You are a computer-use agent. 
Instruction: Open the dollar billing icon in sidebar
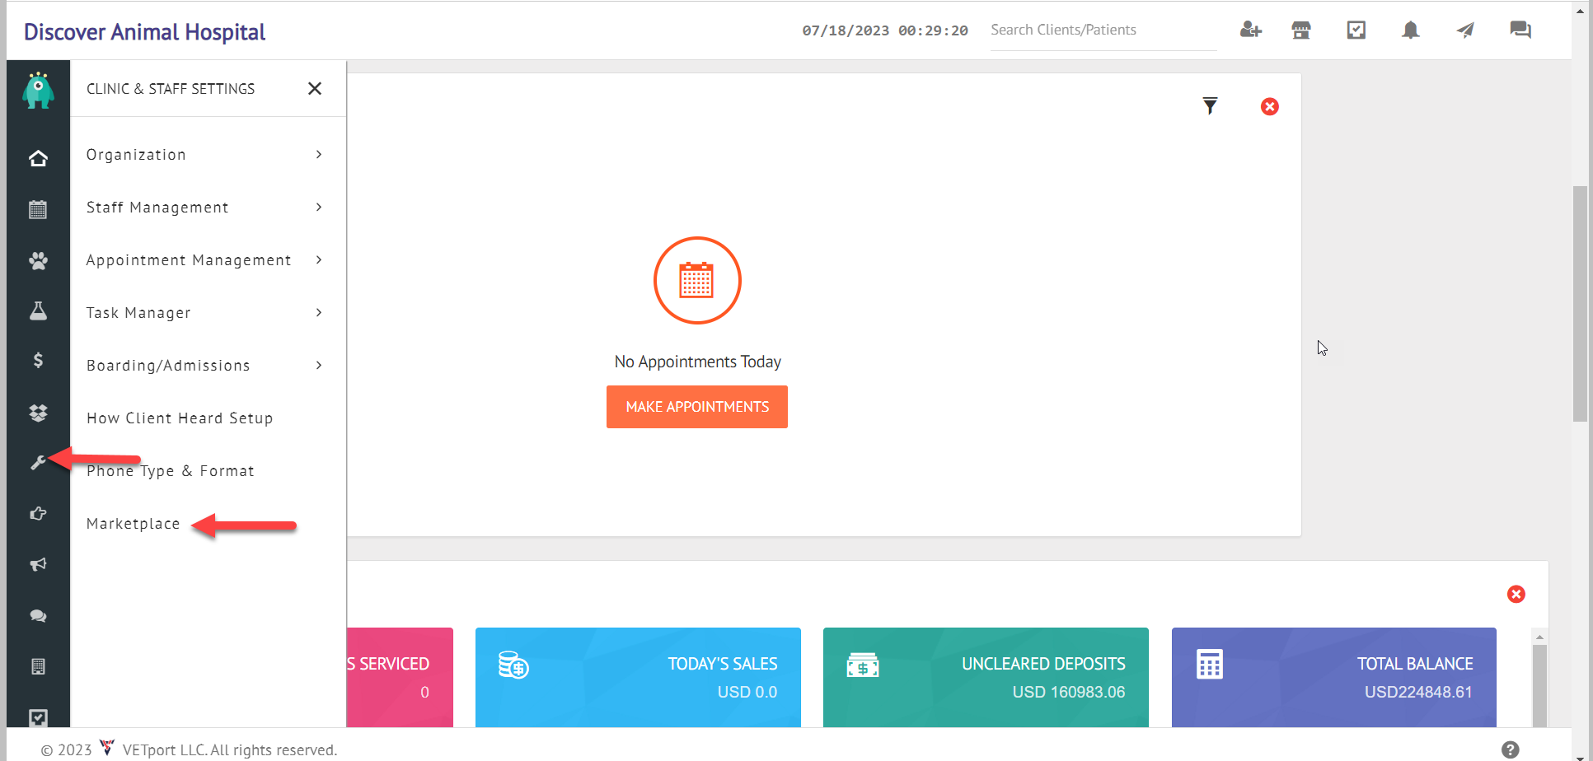(x=38, y=360)
